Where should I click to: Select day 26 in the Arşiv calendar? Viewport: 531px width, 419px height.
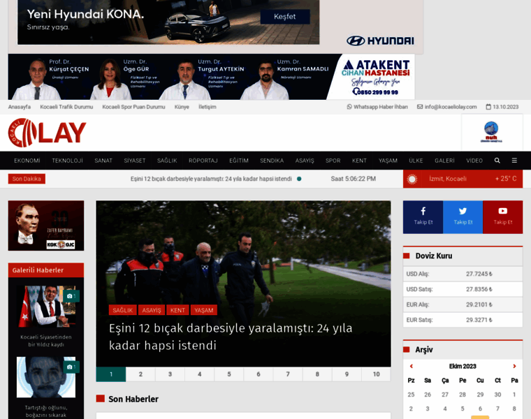[x=428, y=395]
